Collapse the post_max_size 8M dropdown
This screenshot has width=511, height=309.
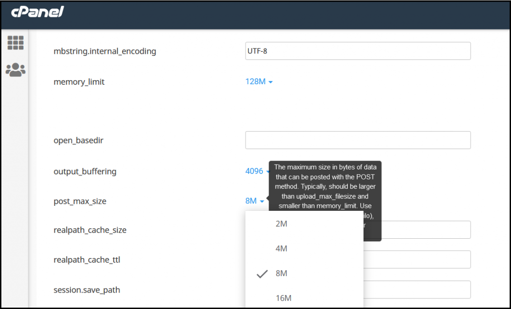tap(255, 201)
